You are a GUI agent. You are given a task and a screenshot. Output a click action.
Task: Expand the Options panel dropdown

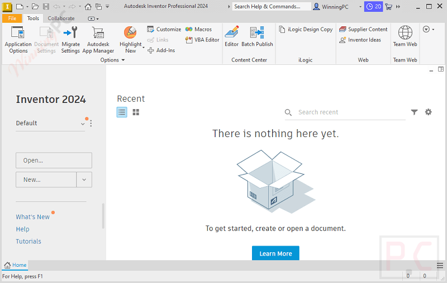point(123,60)
